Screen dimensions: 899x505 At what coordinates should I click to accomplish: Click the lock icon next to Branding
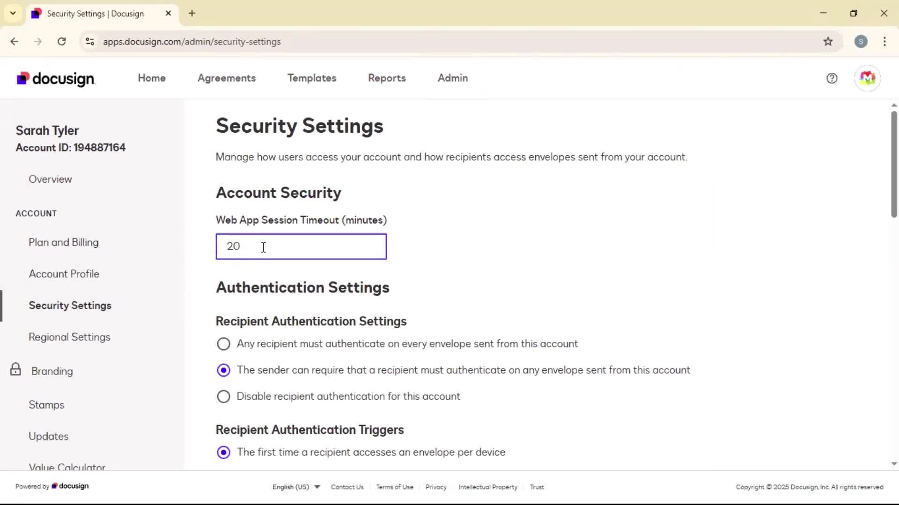click(15, 369)
